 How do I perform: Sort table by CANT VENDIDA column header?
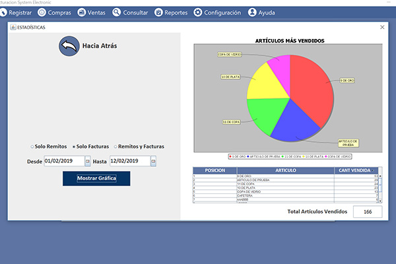[356, 170]
